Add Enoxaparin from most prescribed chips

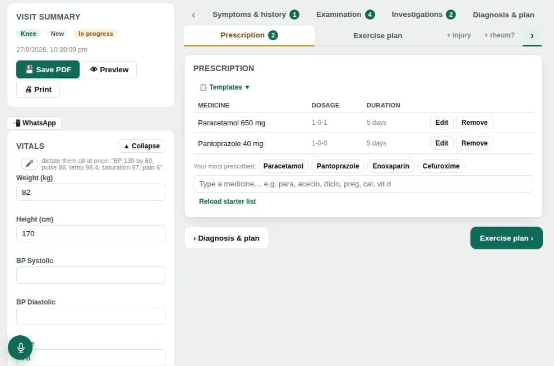[x=390, y=166]
